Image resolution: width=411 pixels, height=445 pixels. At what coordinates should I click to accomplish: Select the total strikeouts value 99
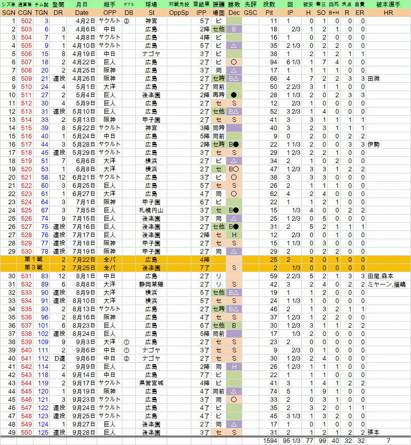322,441
